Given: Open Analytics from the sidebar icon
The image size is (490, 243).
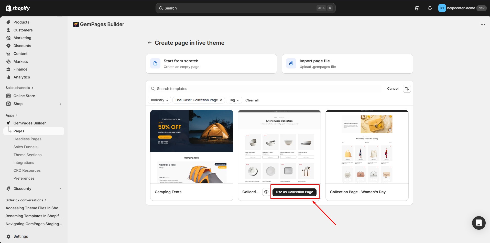Looking at the screenshot, I should pos(8,77).
